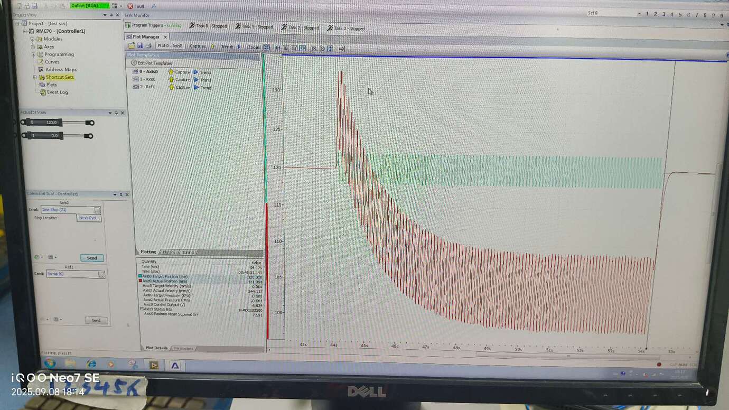Start Trend with the blue play icon in toolbar
Screen dimensions: 729x410
point(239,46)
